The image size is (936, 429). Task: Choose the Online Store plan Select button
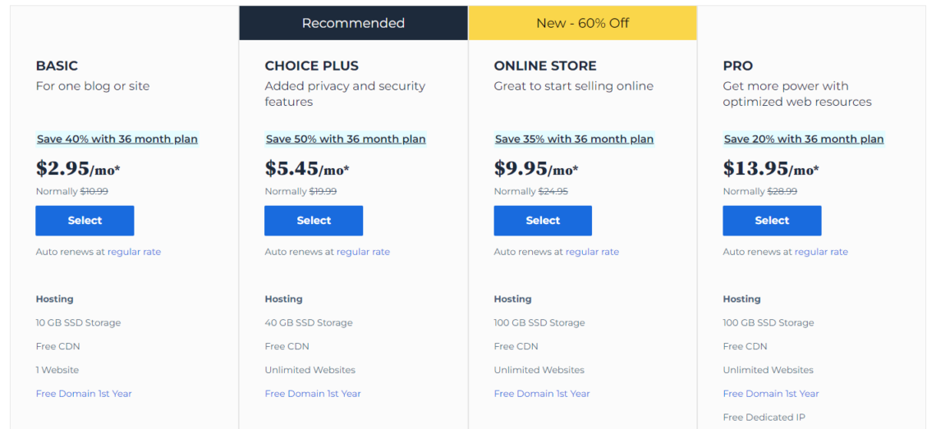point(543,221)
